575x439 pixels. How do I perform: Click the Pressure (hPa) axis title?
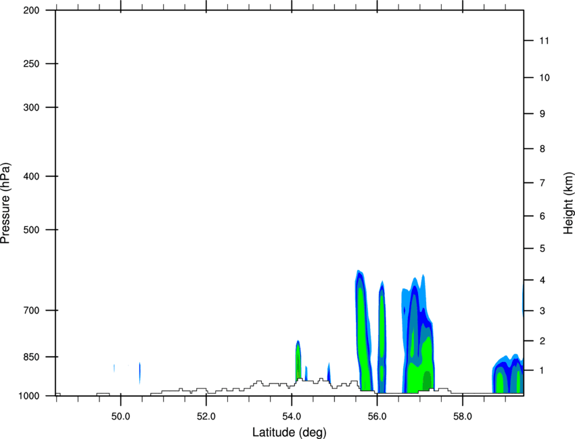(5, 203)
